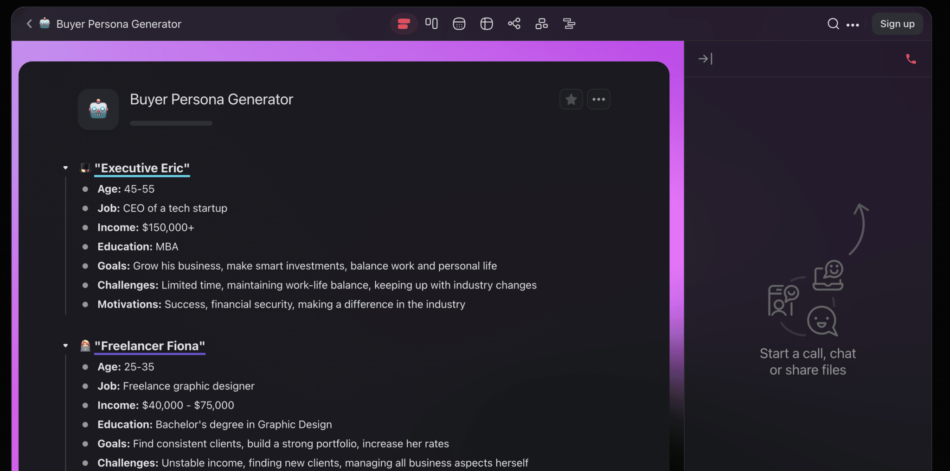
Task: Switch to the Board view
Action: point(431,24)
